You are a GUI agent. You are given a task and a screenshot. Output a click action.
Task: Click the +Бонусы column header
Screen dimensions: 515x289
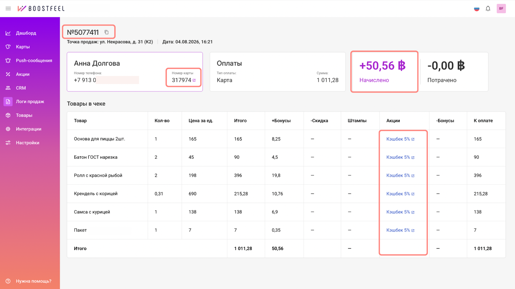(281, 121)
